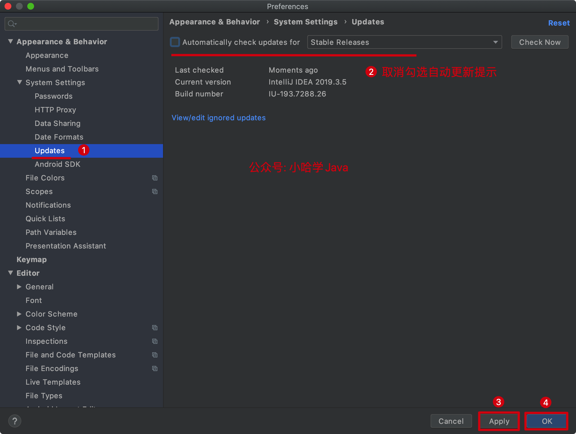This screenshot has height=434, width=576.
Task: Select Updates in the settings tree
Action: (x=50, y=151)
